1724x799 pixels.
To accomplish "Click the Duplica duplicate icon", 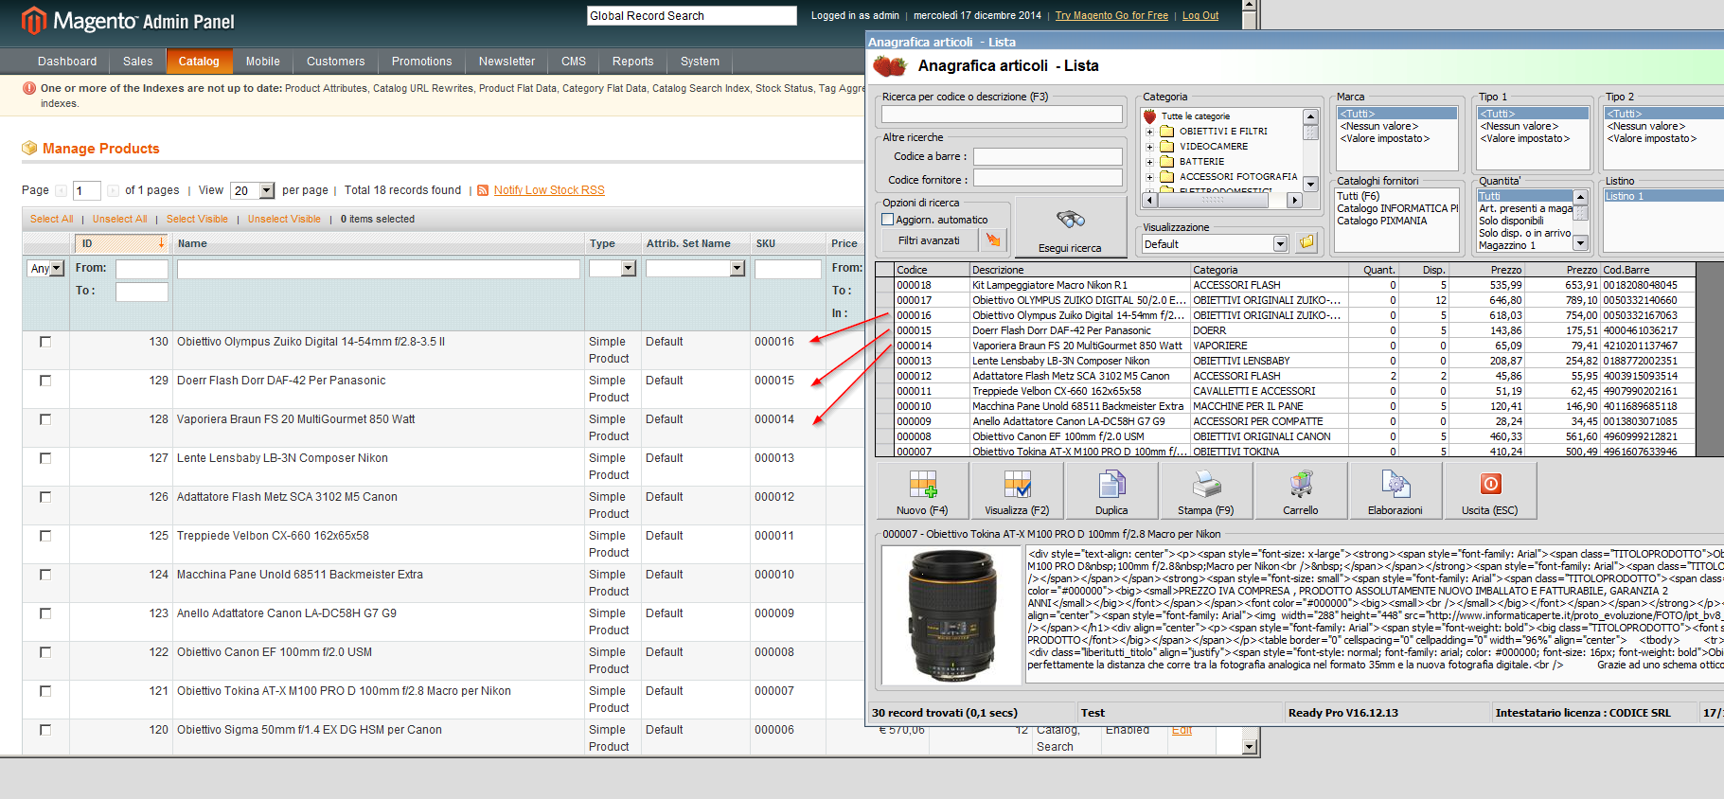I will (x=1111, y=485).
